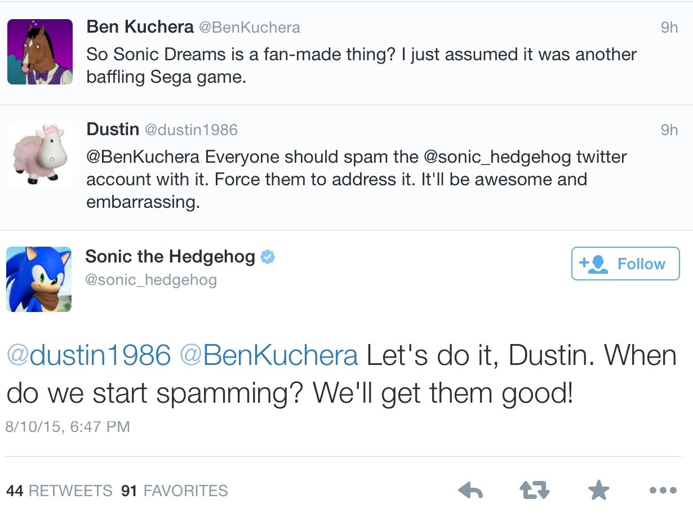
Task: Open Ben Kuchera's horse avatar
Action: 40,52
